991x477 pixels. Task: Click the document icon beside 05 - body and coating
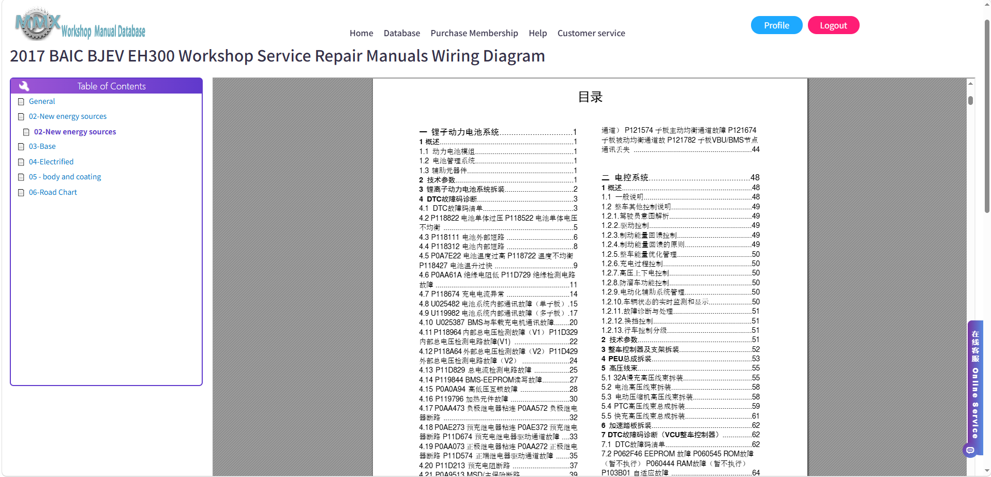pyautogui.click(x=21, y=177)
